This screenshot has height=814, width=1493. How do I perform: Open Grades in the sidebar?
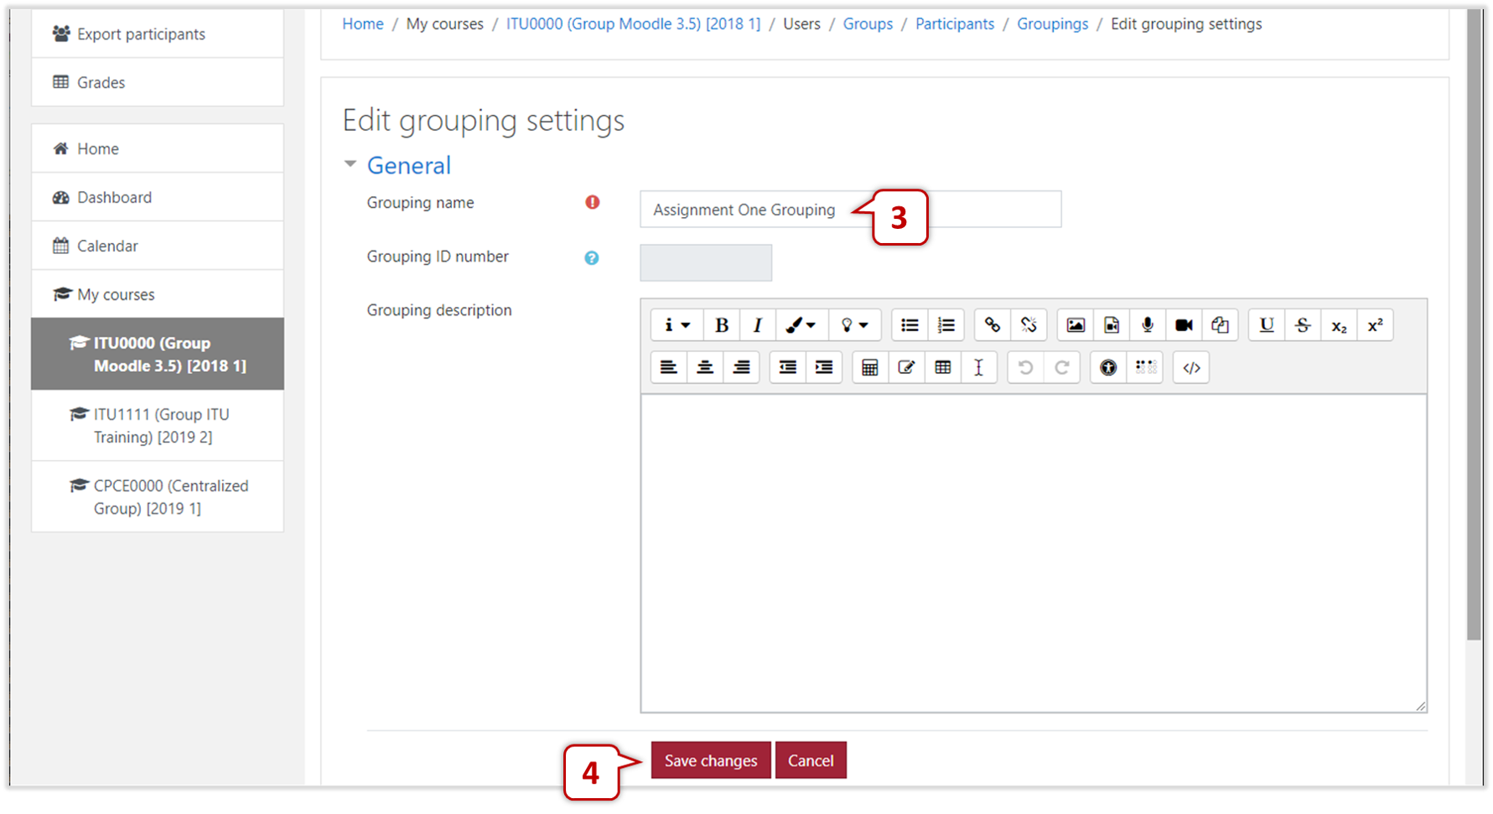(x=158, y=82)
